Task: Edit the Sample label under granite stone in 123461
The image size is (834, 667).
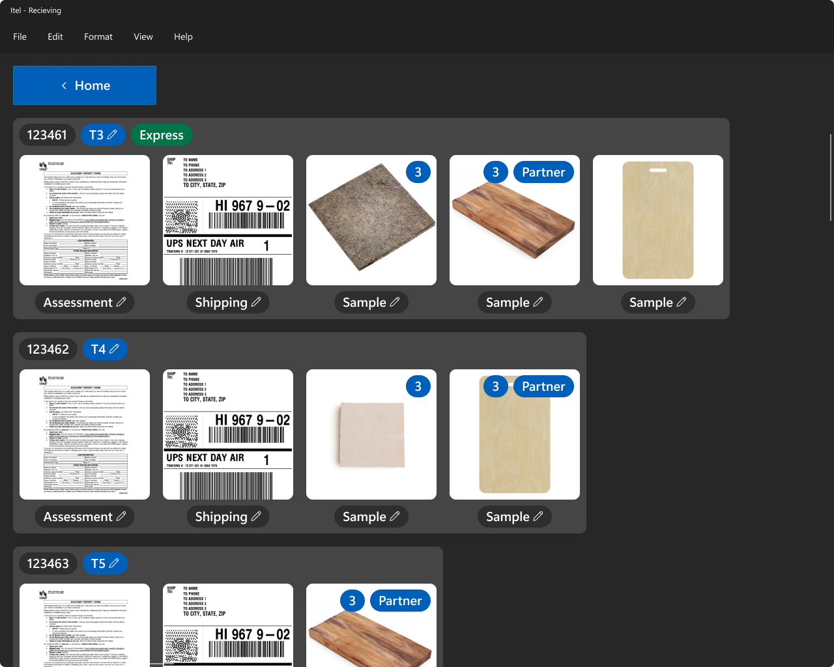Action: 371,302
